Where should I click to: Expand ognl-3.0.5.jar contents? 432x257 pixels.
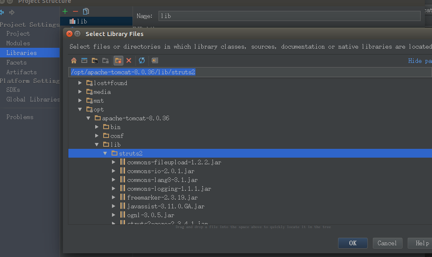114,215
